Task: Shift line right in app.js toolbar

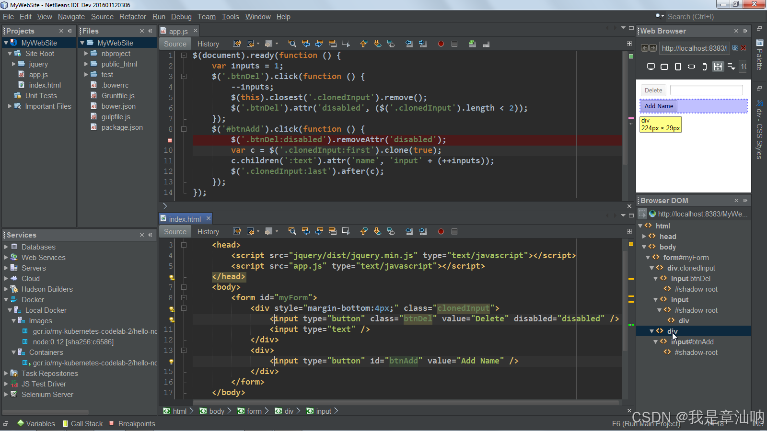Action: pyautogui.click(x=422, y=44)
